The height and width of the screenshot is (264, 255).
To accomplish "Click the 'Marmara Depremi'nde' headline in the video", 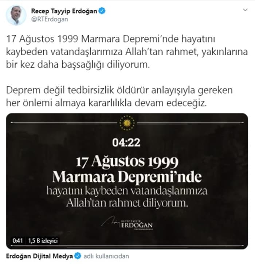I will 127,177.
